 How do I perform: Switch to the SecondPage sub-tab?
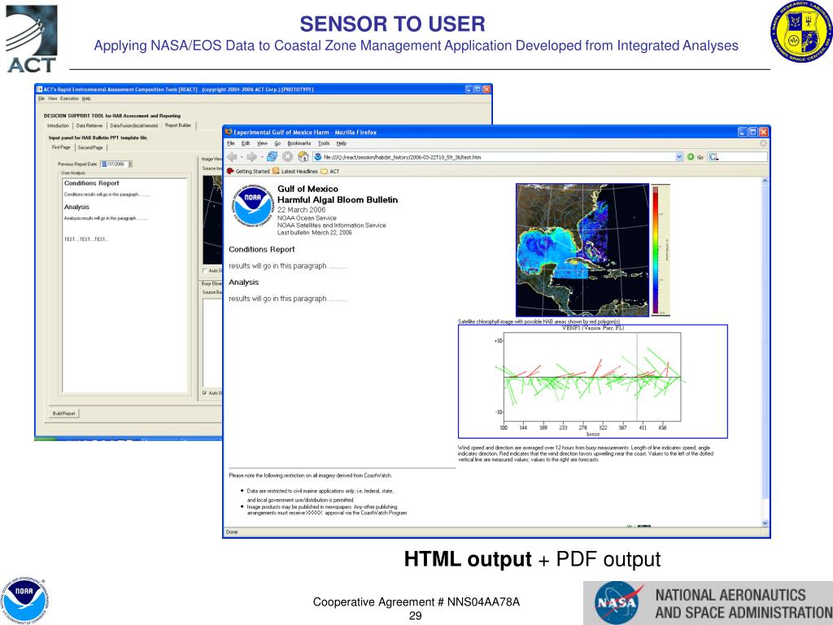[90, 147]
